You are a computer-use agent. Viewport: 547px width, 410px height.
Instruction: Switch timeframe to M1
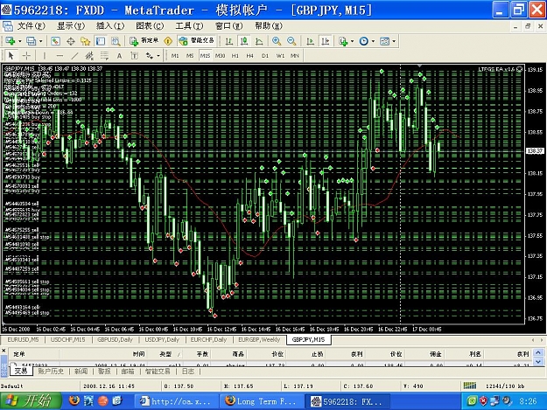coord(175,55)
